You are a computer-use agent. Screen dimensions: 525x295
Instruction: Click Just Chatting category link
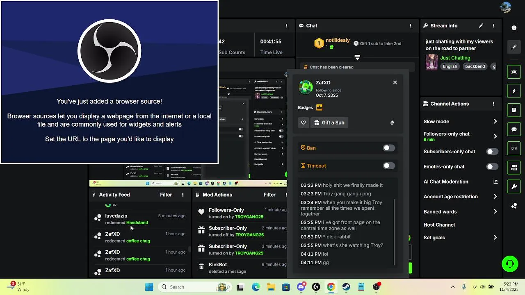pyautogui.click(x=455, y=58)
